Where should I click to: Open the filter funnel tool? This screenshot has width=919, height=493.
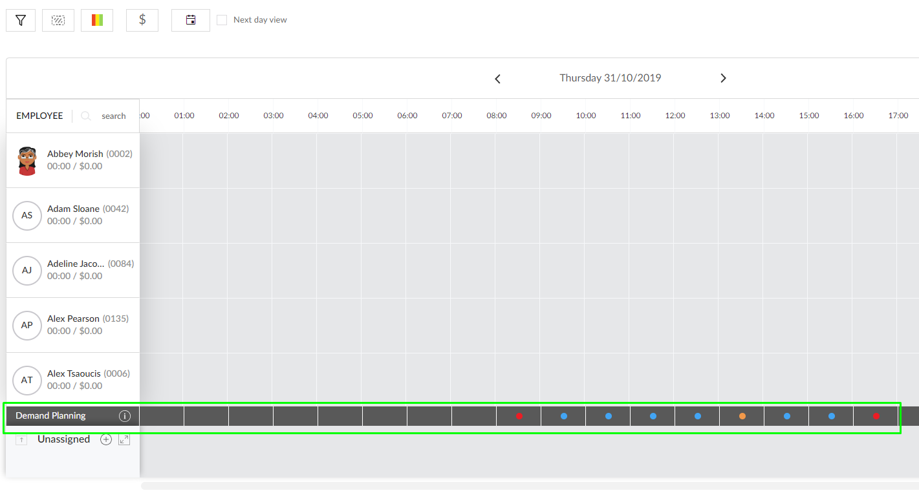pyautogui.click(x=21, y=20)
